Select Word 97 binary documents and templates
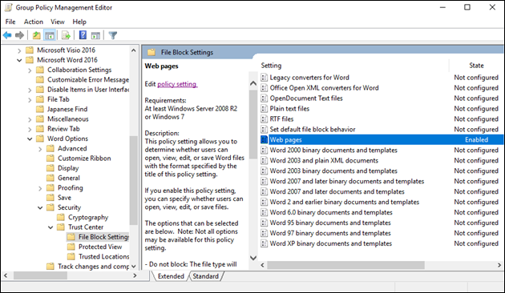The image size is (505, 293). pos(330,233)
